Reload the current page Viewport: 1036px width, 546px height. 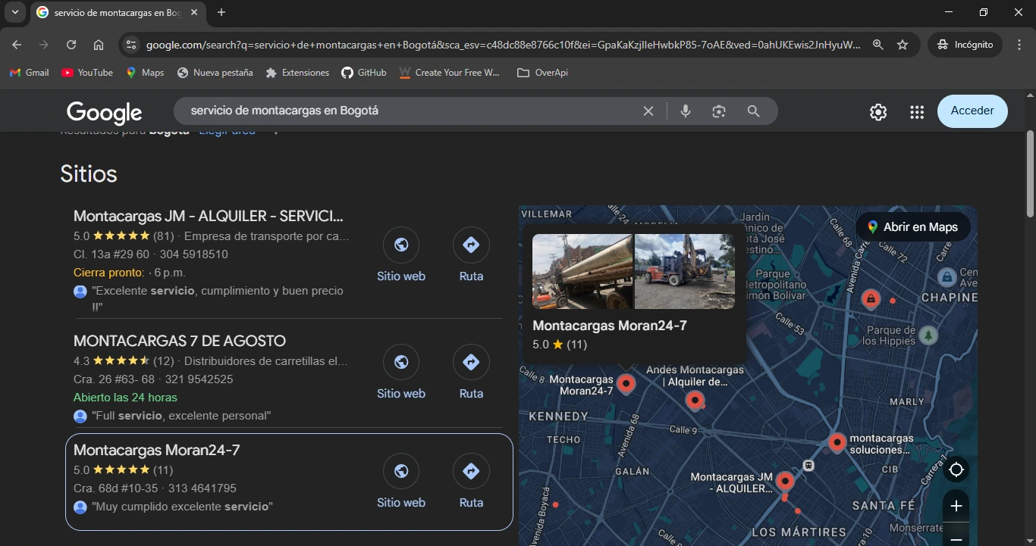tap(71, 45)
